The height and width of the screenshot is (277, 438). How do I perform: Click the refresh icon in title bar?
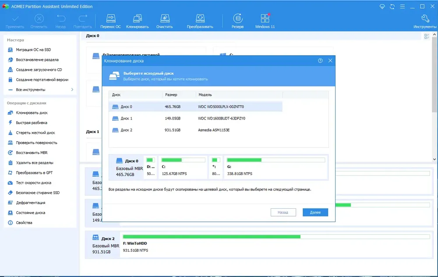pyautogui.click(x=392, y=7)
